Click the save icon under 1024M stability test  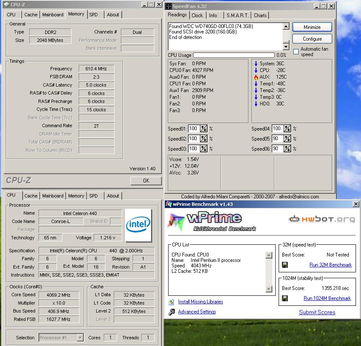point(285,298)
